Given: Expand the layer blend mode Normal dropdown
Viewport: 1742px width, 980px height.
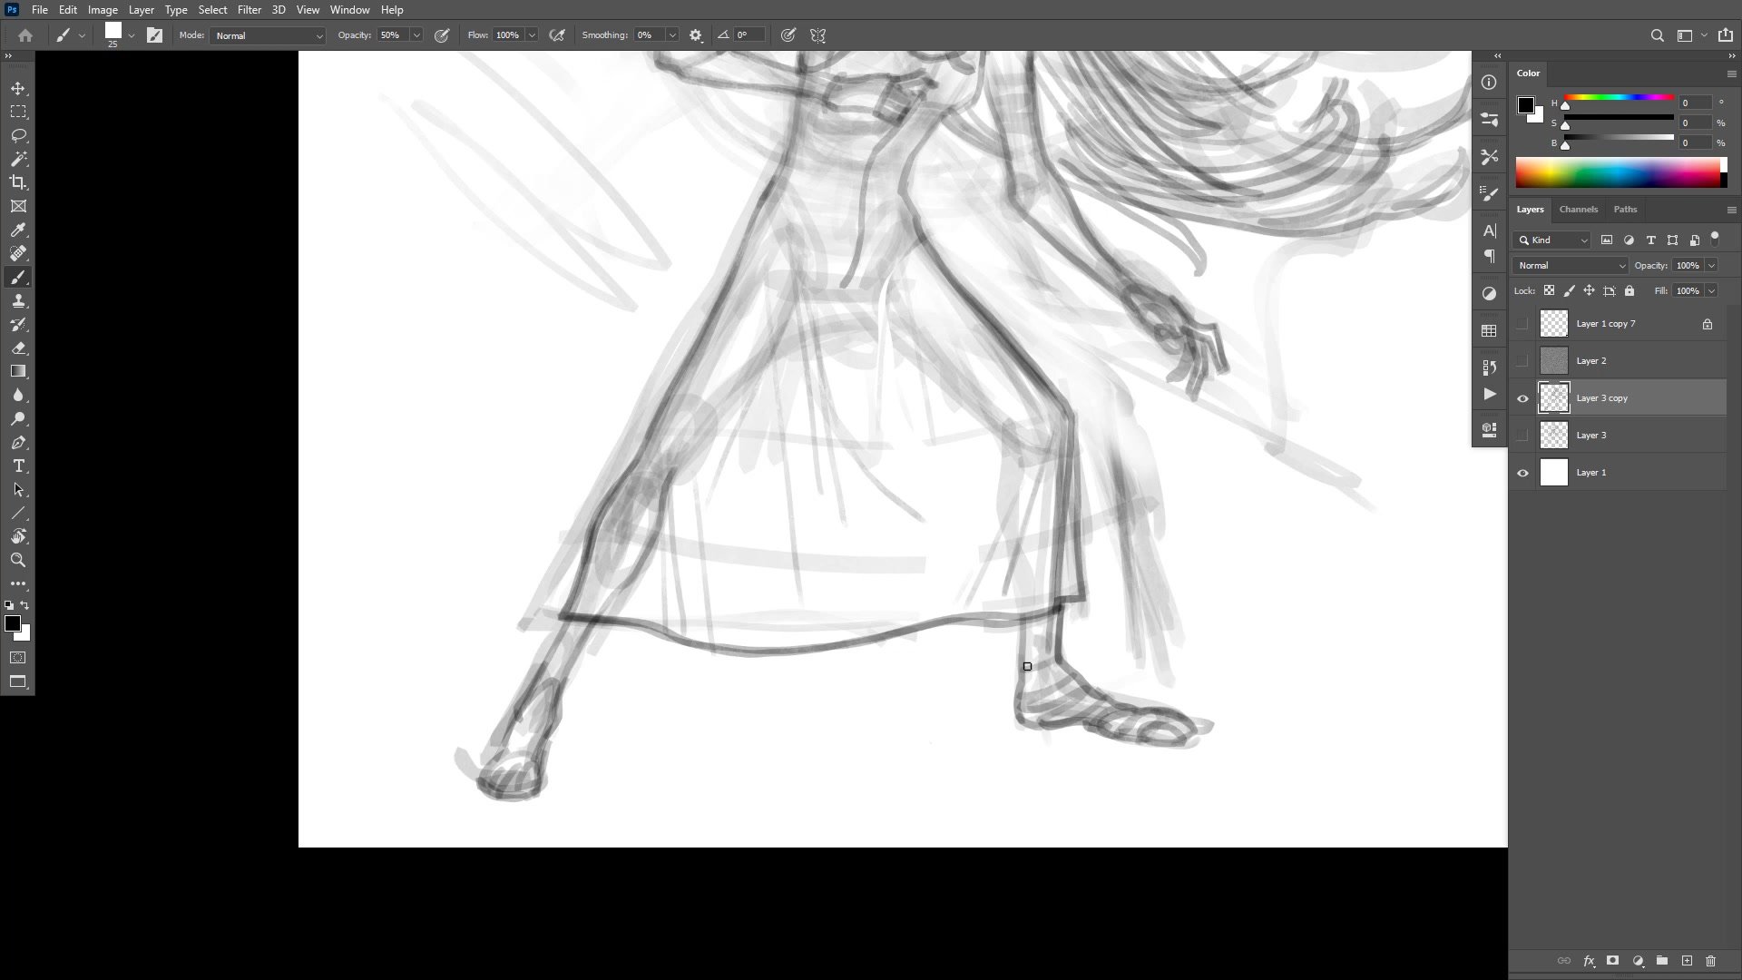Looking at the screenshot, I should tap(1571, 266).
